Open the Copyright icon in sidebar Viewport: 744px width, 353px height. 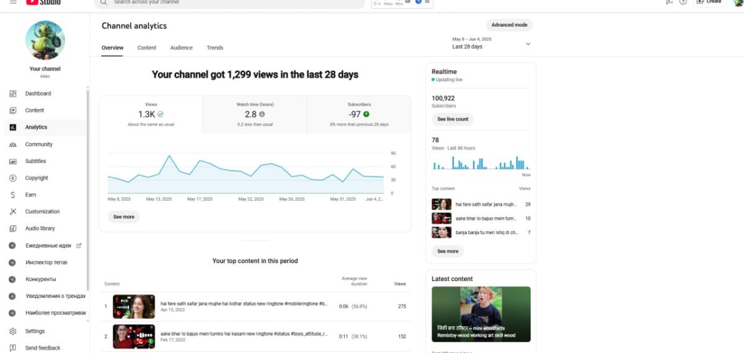point(13,178)
